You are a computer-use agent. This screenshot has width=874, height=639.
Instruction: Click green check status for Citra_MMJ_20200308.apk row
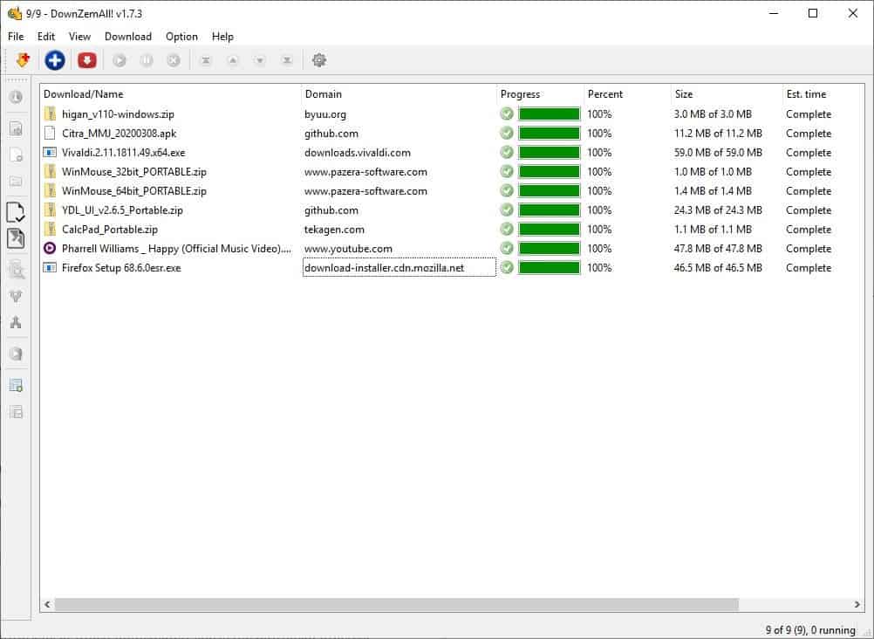tap(507, 133)
